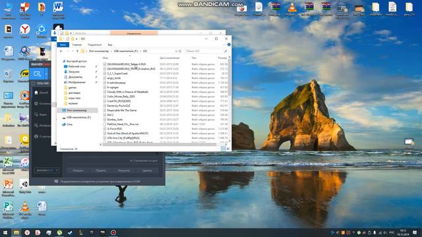Image resolution: width=422 pixels, height=237 pixels.
Task: Open the taskbar clock and date
Action: click(x=403, y=232)
